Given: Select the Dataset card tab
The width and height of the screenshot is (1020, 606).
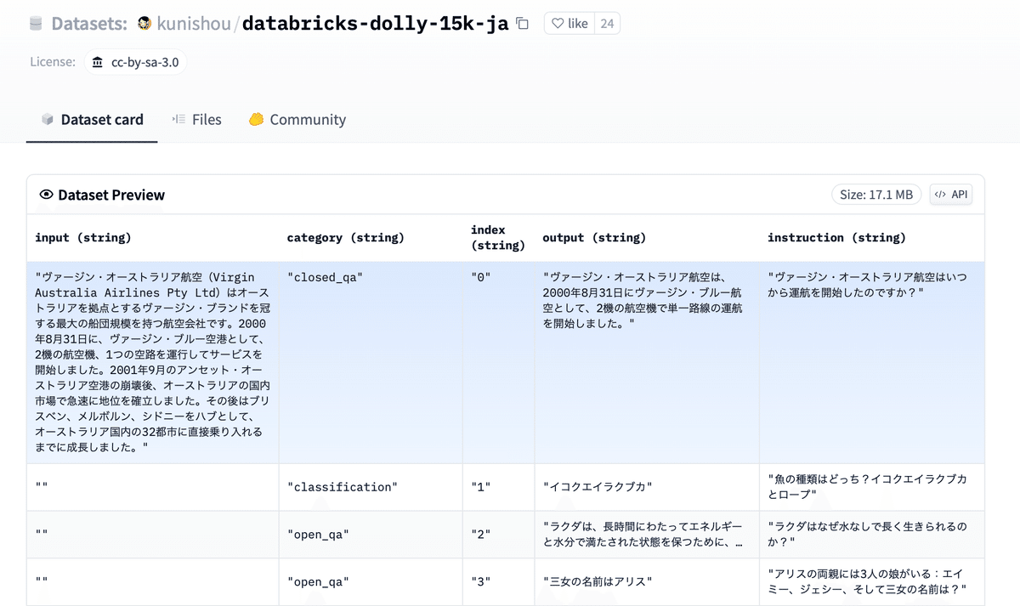Looking at the screenshot, I should tap(100, 119).
